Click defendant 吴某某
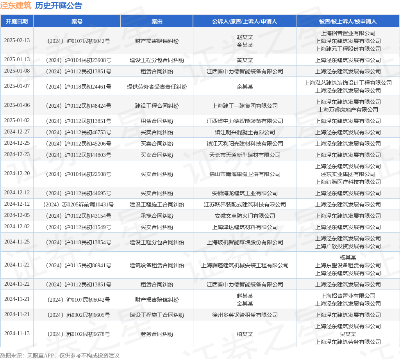Viewport: 400px width, 359px height. [x=348, y=334]
